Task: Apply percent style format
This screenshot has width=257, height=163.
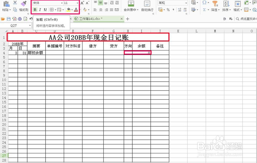Action: [x=168, y=10]
